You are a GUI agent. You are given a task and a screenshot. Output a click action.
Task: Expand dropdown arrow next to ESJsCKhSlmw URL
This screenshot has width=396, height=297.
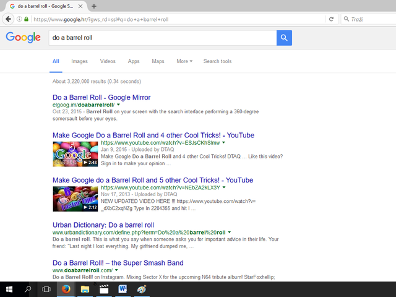click(223, 143)
